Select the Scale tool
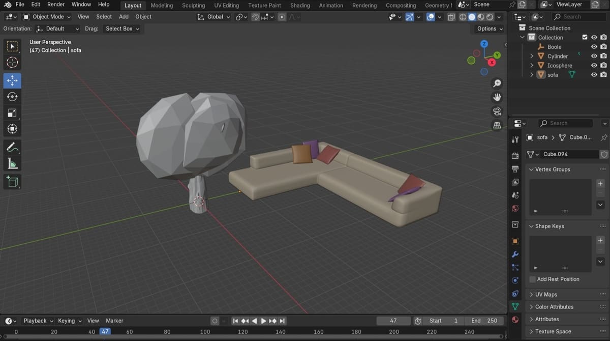The image size is (610, 341). pos(12,113)
